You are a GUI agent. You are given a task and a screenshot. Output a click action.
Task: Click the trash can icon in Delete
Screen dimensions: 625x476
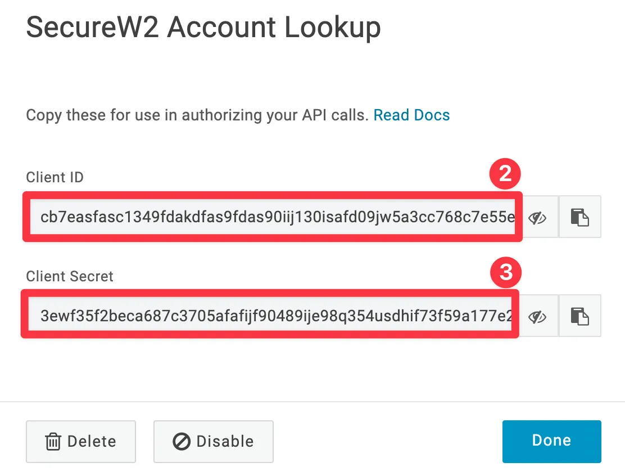click(53, 442)
